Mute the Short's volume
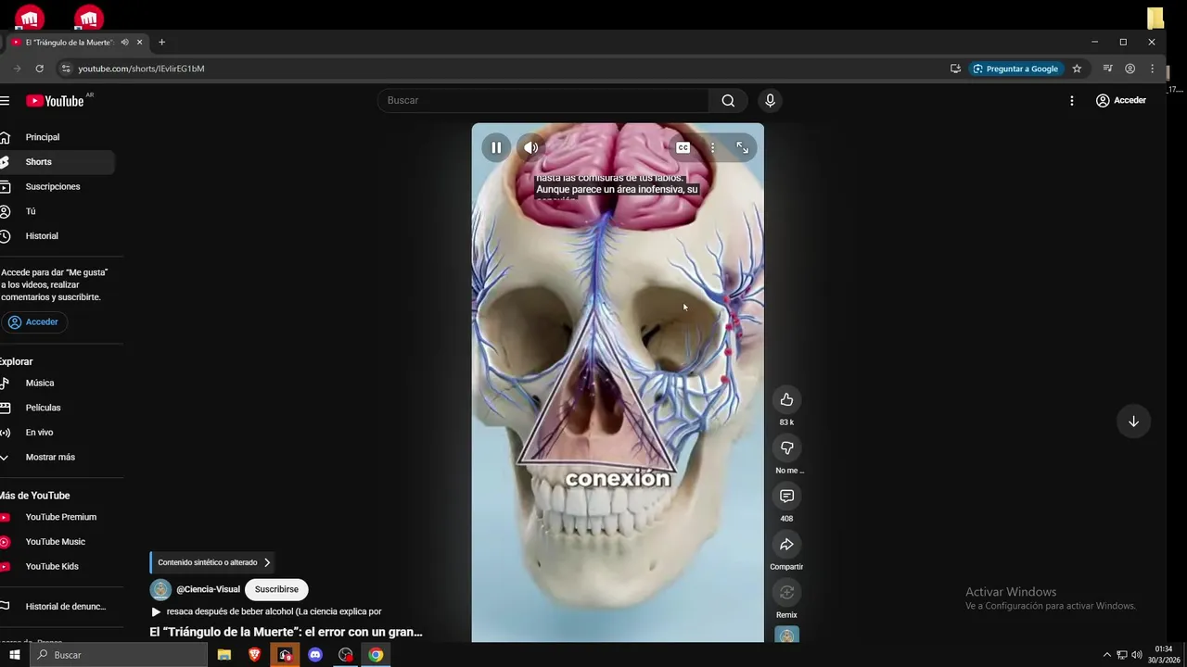Image resolution: width=1187 pixels, height=667 pixels. [530, 147]
